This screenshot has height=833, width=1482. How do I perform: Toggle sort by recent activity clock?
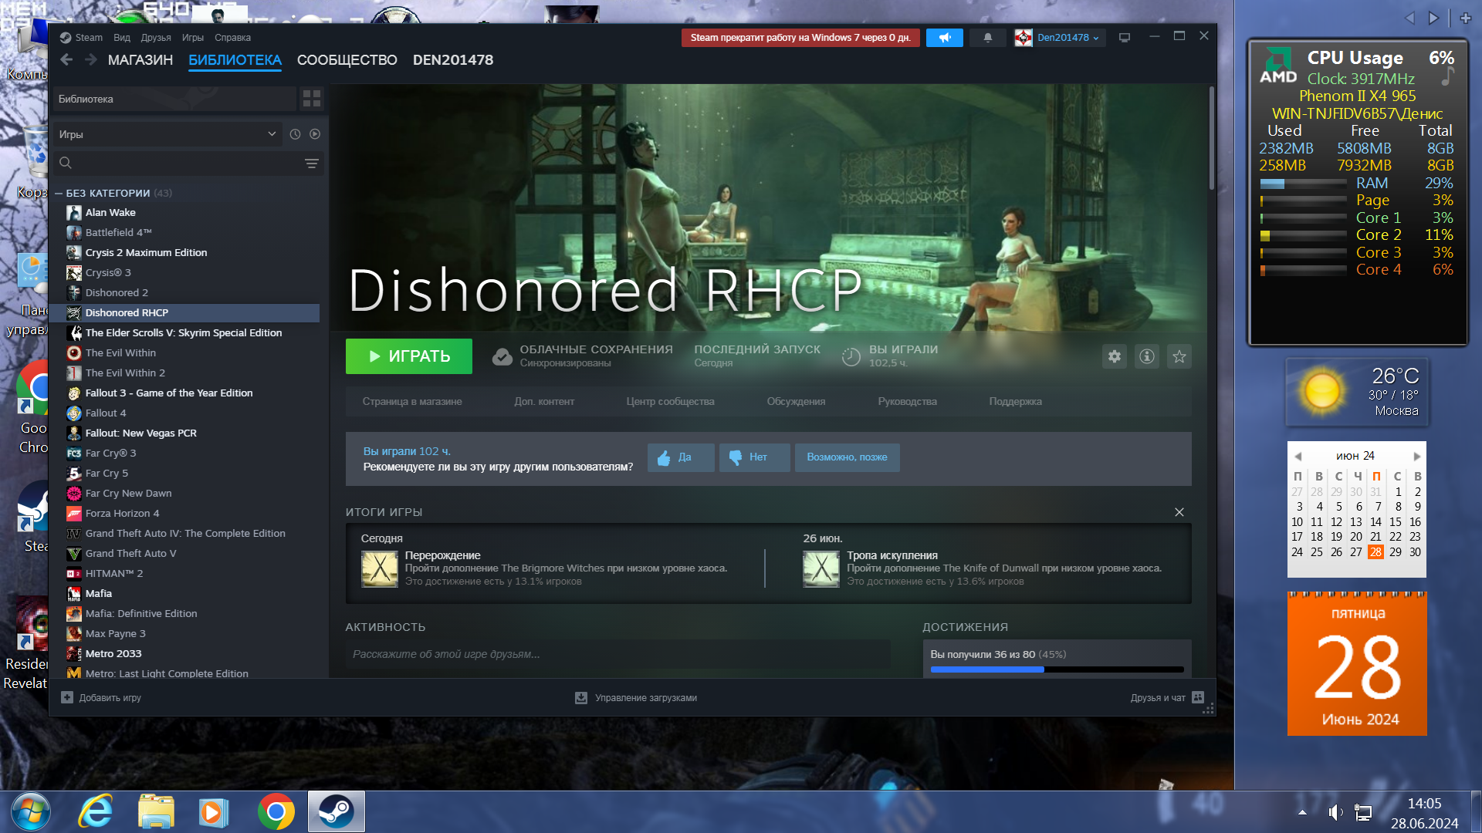[x=295, y=134]
